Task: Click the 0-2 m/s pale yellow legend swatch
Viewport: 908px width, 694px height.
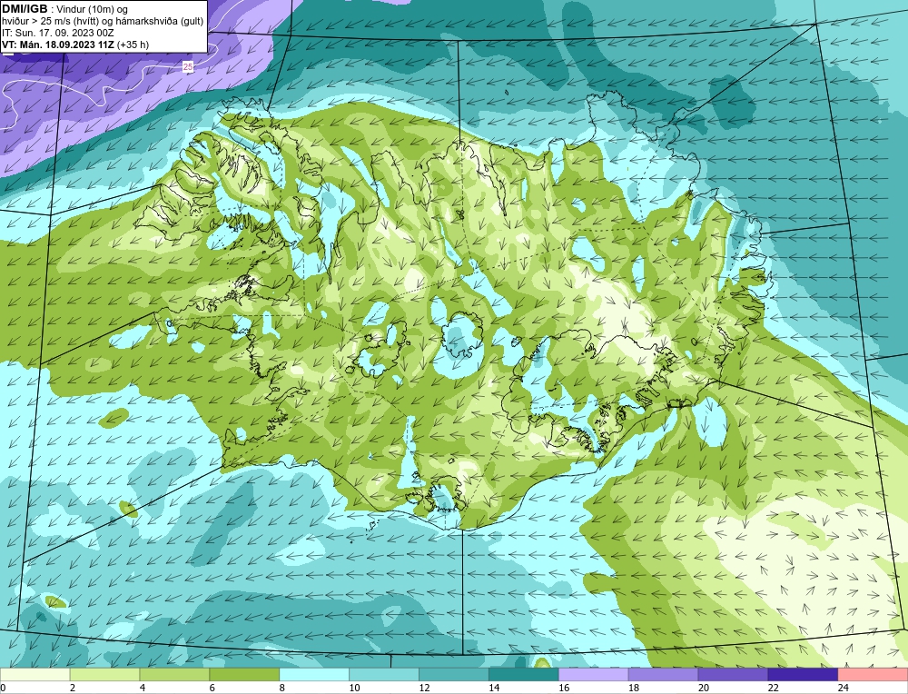Action: tap(35, 675)
